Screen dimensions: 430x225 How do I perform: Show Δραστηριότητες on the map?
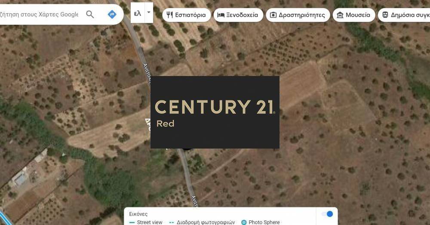point(298,15)
